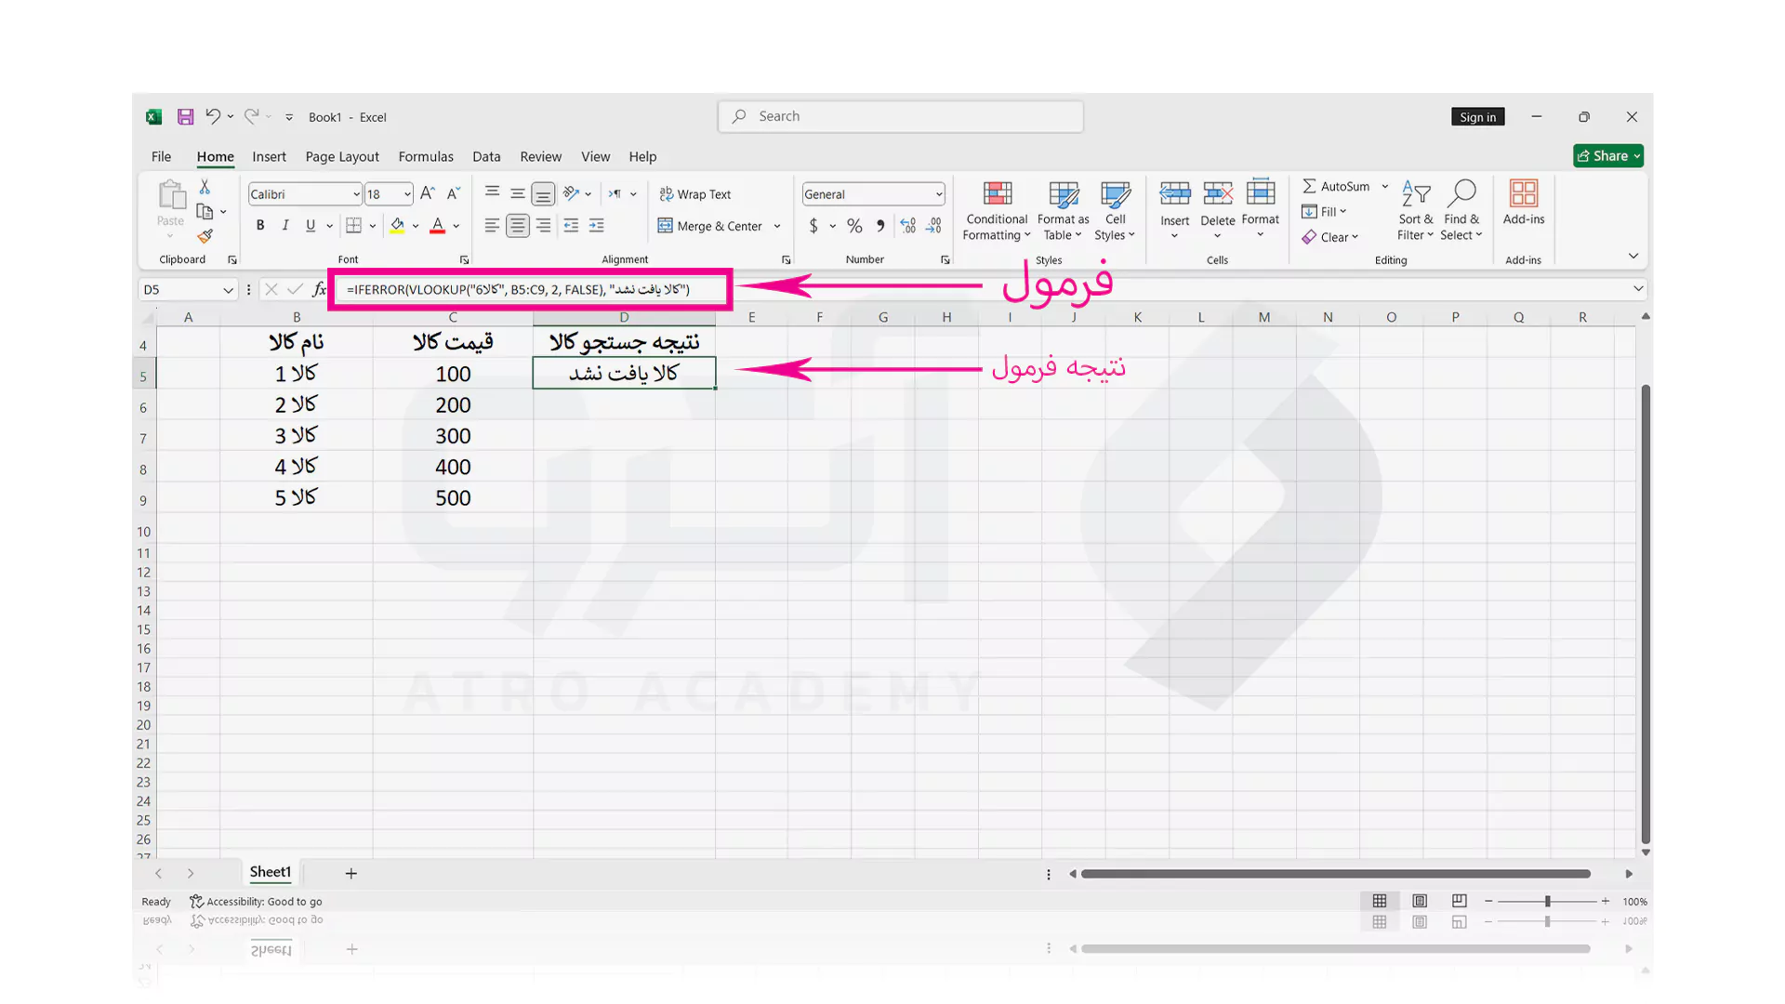The image size is (1785, 1004).
Task: Increase indent in Alignment group
Action: point(597,226)
